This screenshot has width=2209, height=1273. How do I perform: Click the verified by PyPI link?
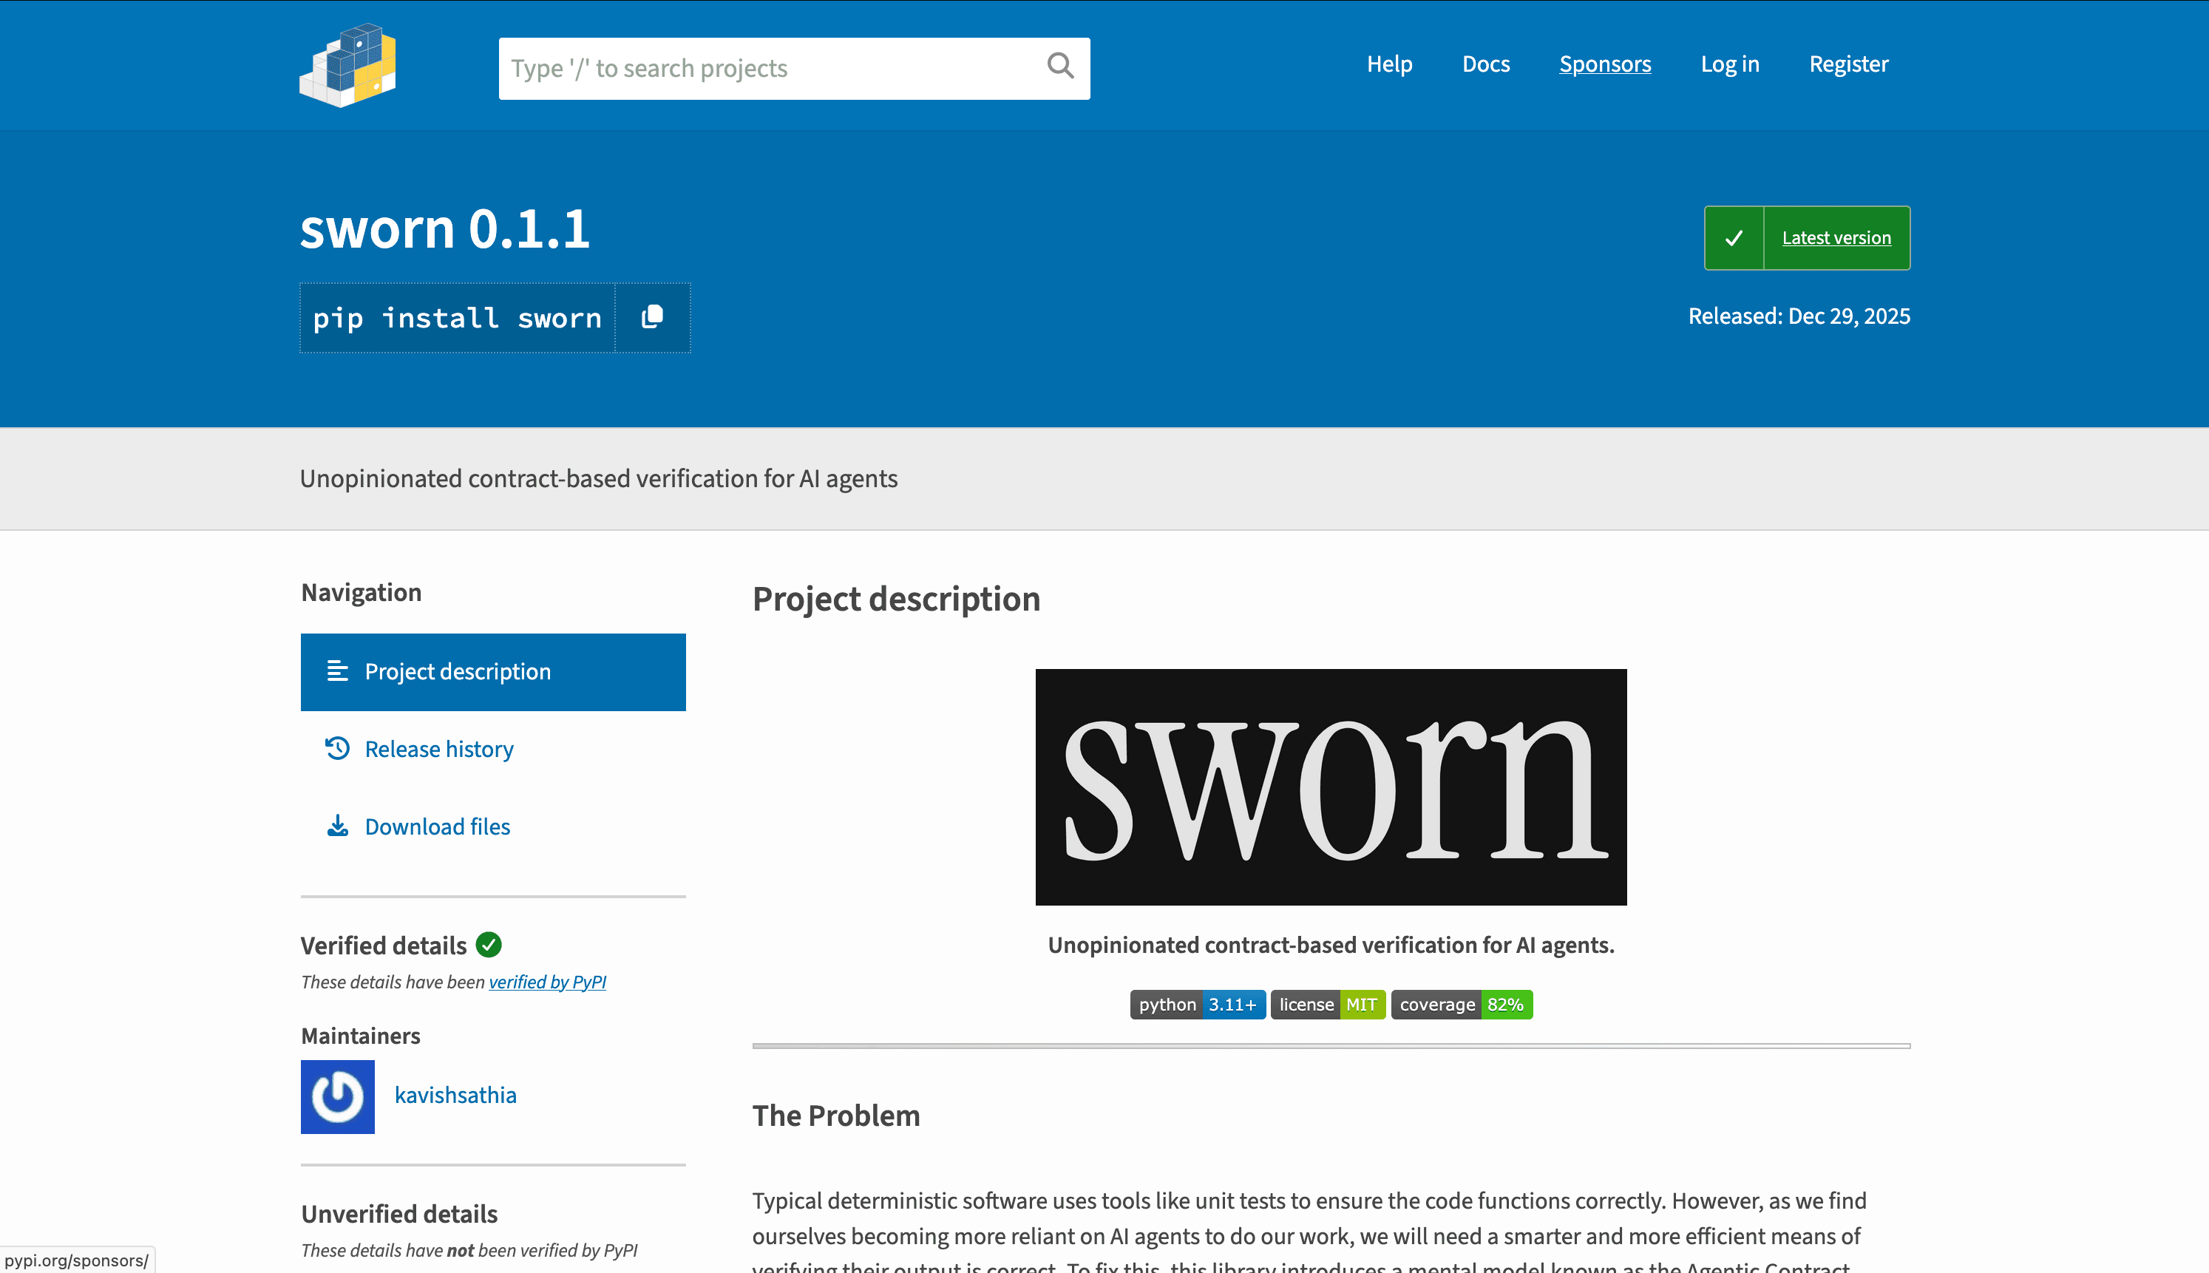pos(548,981)
